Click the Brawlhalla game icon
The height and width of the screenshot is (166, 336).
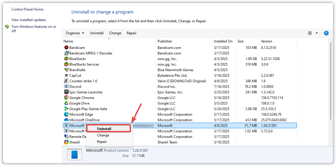66,70
